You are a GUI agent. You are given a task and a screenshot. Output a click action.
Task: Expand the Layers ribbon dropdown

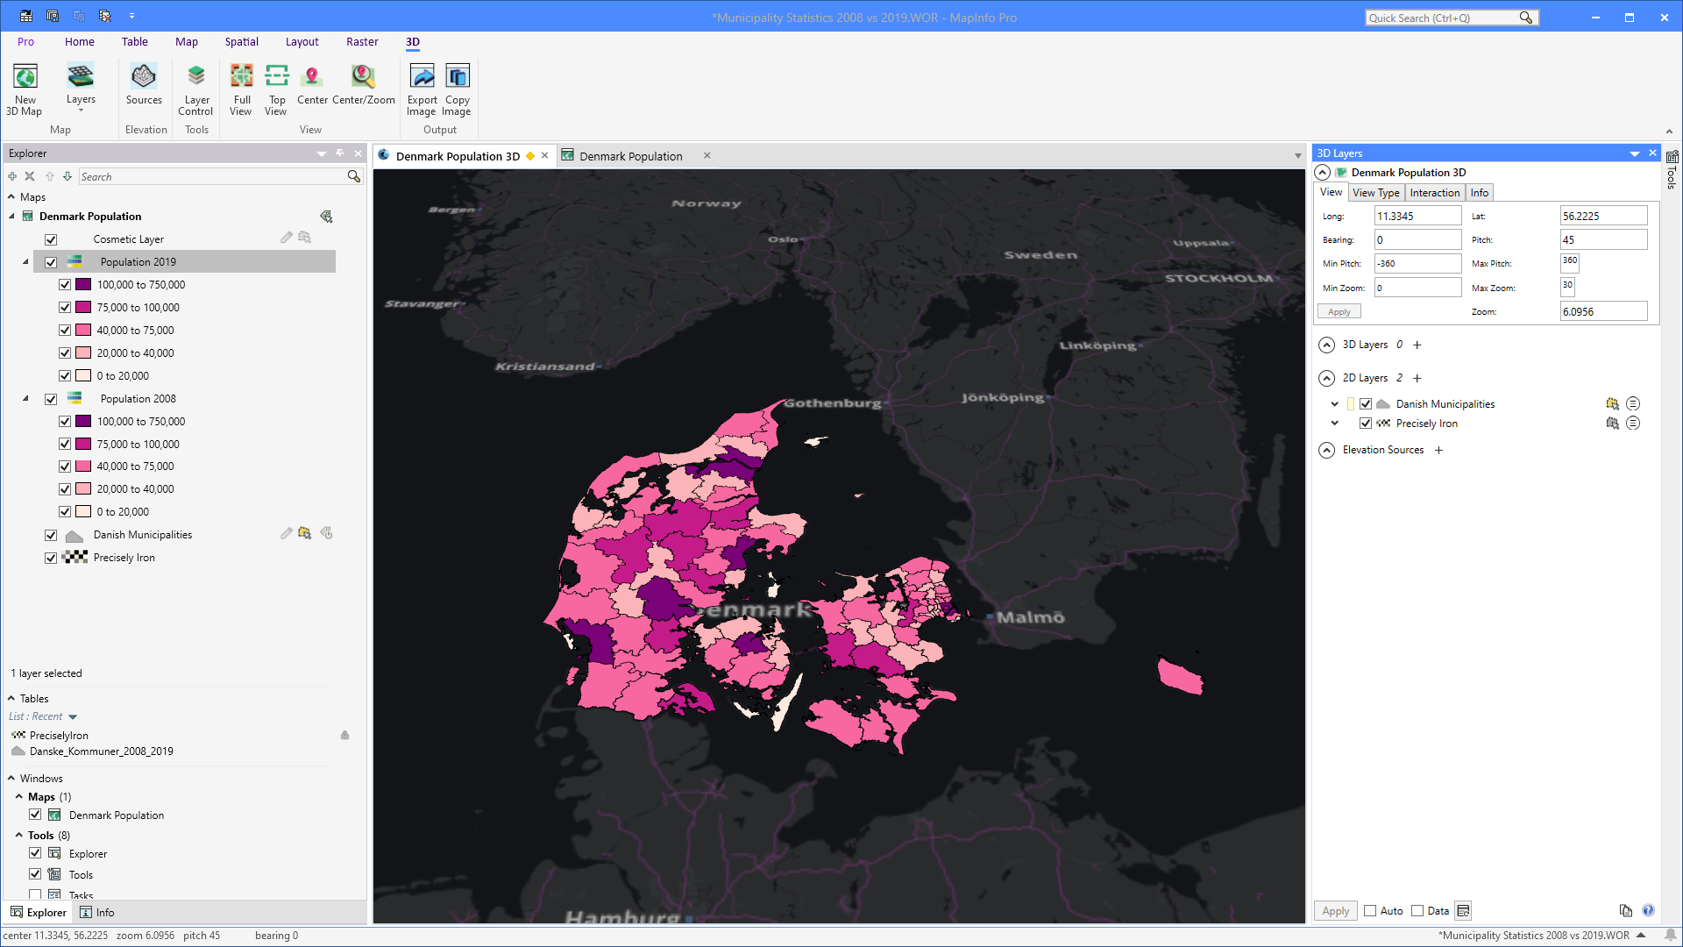(81, 109)
